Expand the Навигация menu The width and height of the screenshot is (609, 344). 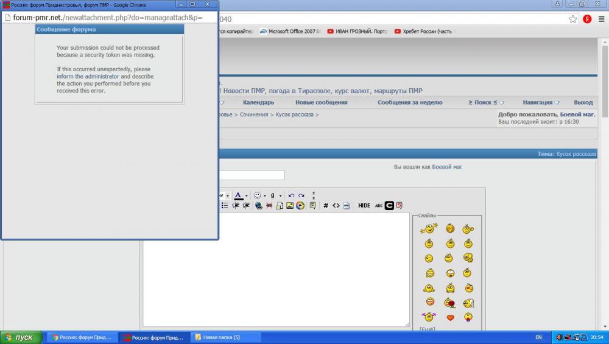tap(541, 102)
